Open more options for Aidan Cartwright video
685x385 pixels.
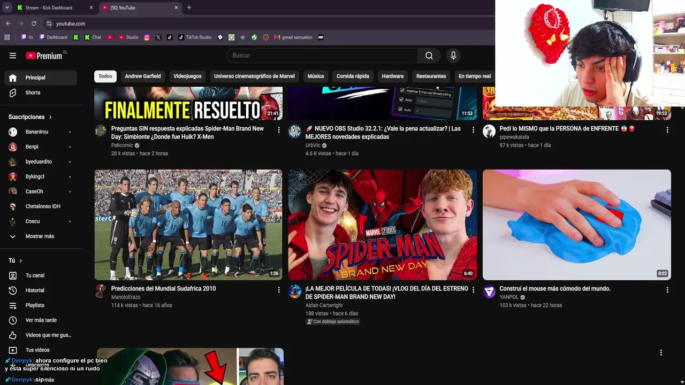[473, 290]
